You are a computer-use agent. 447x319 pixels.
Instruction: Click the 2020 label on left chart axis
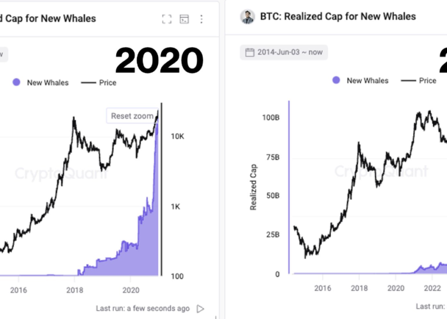131,290
